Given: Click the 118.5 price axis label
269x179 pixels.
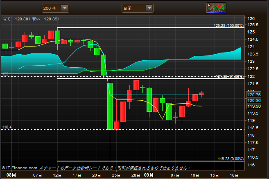Looking at the screenshot, I should [x=253, y=128].
